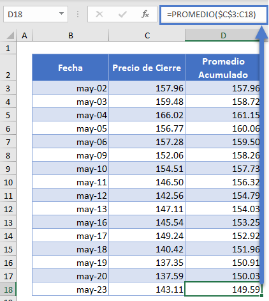Click the closing price cell 157.28
Viewport: 269px width, 301px height.
pyautogui.click(x=147, y=142)
